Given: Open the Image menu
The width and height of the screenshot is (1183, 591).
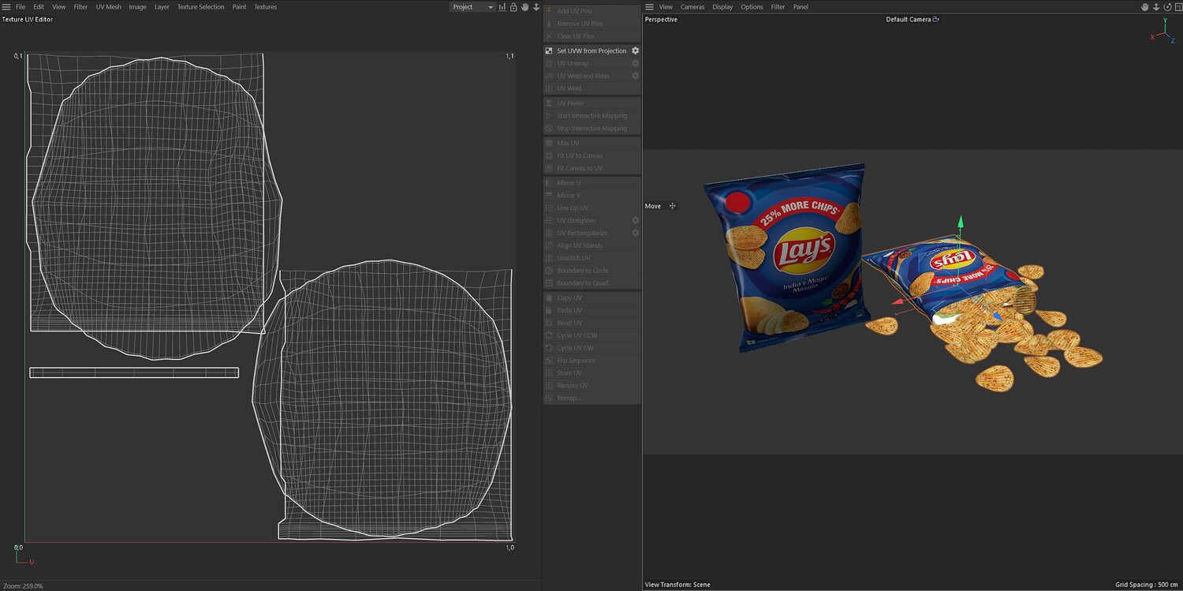Looking at the screenshot, I should (x=137, y=7).
